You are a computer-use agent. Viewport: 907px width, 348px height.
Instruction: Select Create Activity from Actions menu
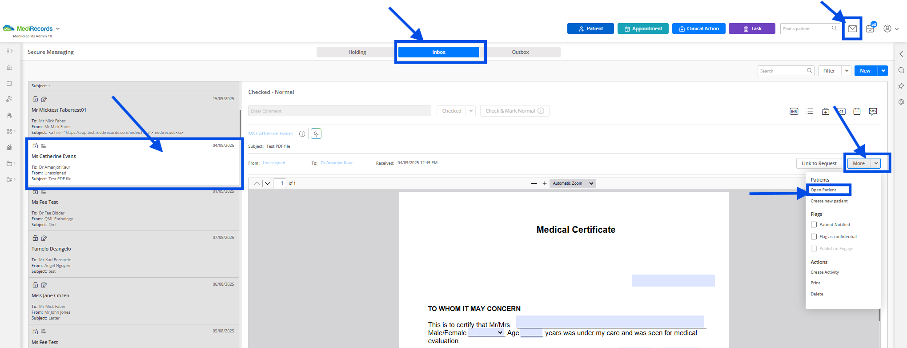pos(825,272)
